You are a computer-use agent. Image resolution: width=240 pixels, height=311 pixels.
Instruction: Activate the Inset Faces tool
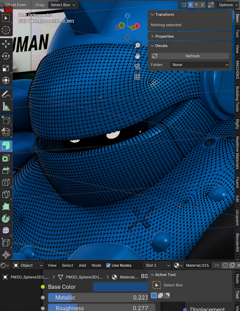6,158
